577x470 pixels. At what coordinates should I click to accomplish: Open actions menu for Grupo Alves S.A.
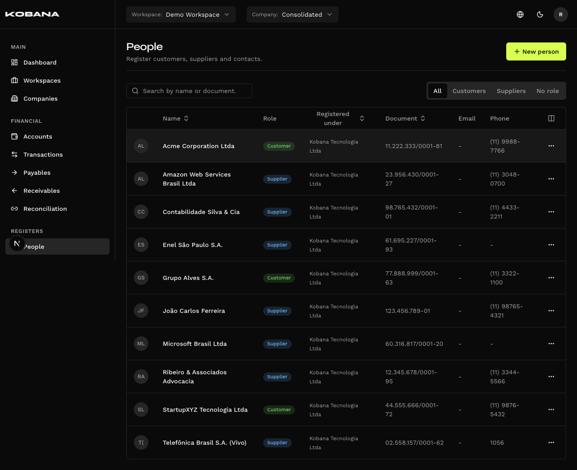tap(551, 278)
